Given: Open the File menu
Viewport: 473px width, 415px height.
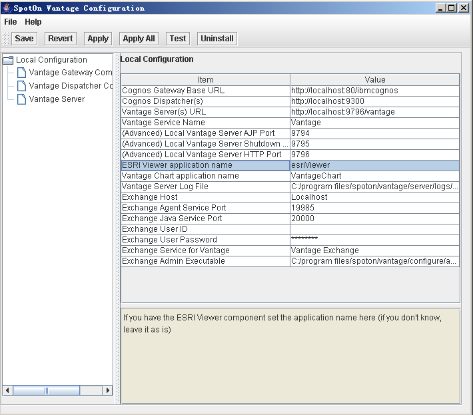Looking at the screenshot, I should point(10,22).
